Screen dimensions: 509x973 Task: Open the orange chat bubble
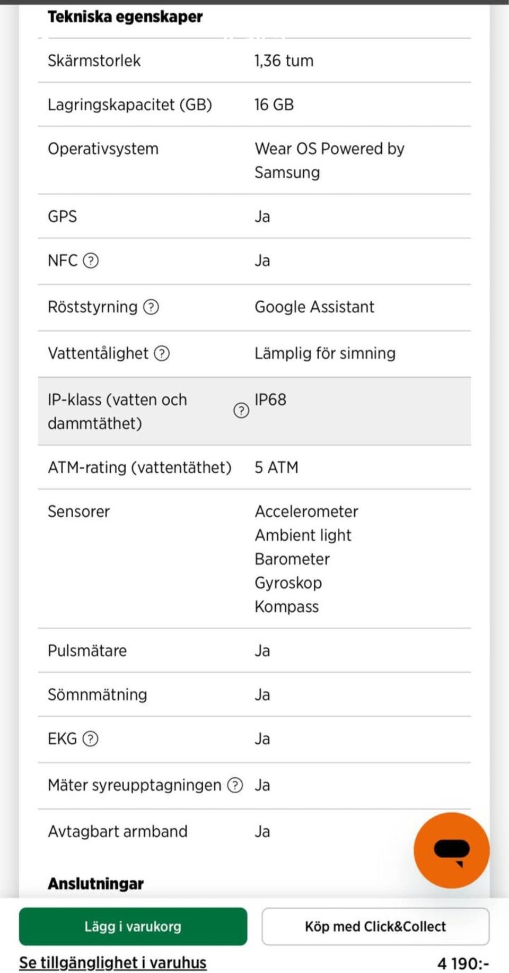tap(451, 850)
